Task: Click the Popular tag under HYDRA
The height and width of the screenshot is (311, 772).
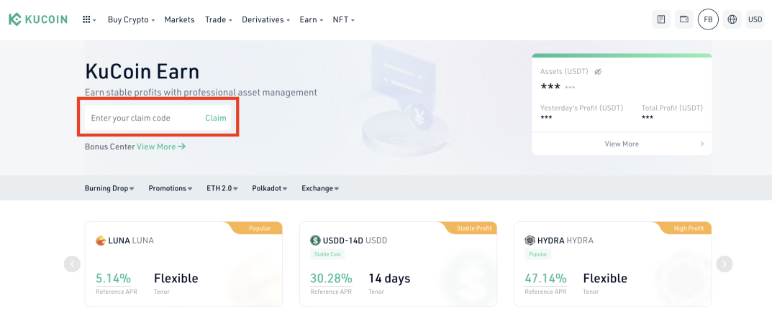Action: (538, 254)
